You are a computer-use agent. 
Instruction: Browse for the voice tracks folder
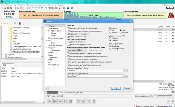(126, 76)
